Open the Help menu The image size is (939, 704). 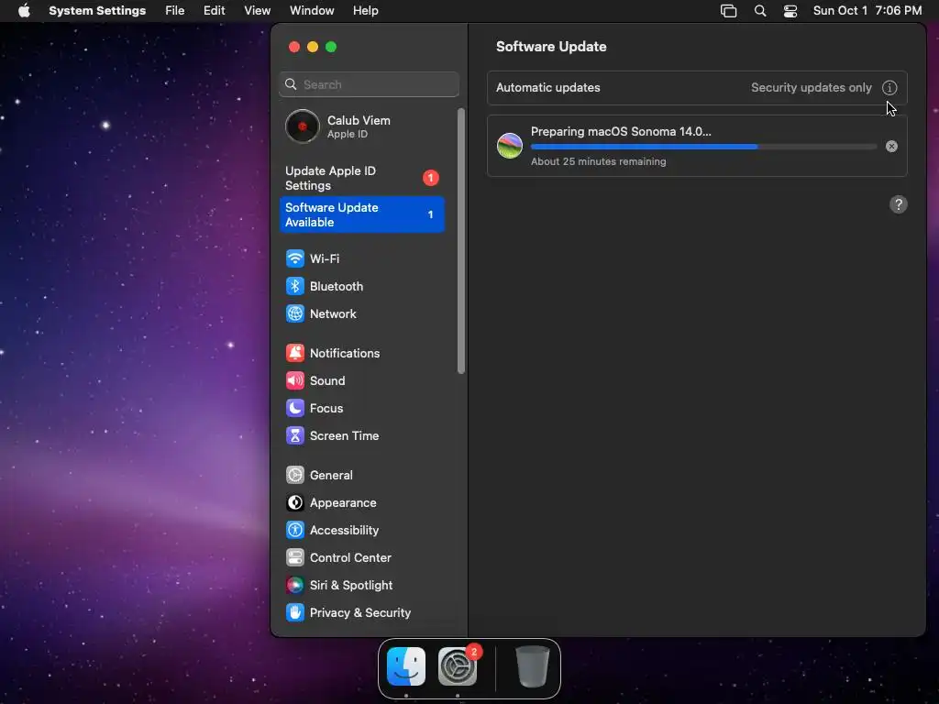(365, 11)
